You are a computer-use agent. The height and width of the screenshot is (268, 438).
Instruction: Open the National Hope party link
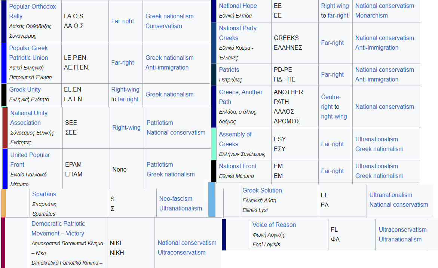[x=238, y=6]
